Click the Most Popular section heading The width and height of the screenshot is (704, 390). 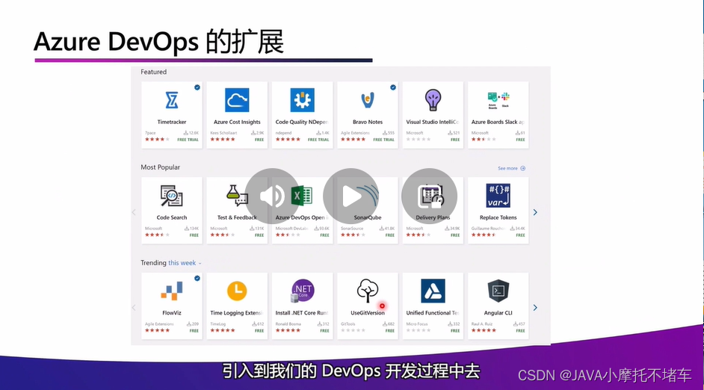point(160,167)
